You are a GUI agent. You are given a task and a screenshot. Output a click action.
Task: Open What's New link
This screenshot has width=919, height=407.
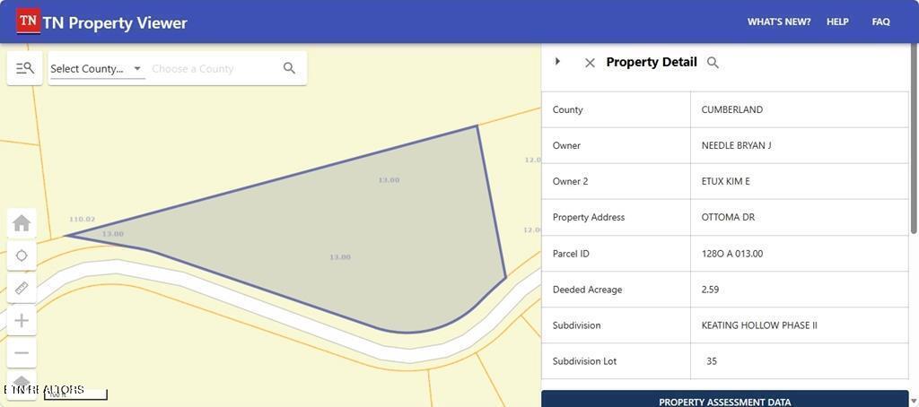point(779,22)
